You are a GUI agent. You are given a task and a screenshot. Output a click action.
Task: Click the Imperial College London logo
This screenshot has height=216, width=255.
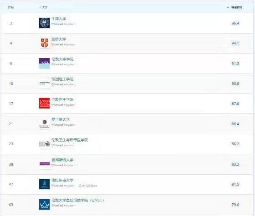point(45,83)
